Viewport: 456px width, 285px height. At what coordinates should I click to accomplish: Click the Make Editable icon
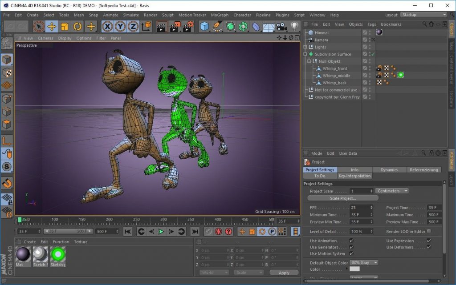click(7, 44)
